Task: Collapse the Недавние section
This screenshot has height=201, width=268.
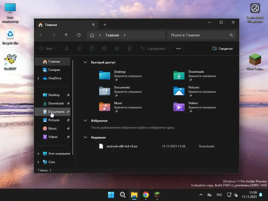Action: click(x=85, y=137)
